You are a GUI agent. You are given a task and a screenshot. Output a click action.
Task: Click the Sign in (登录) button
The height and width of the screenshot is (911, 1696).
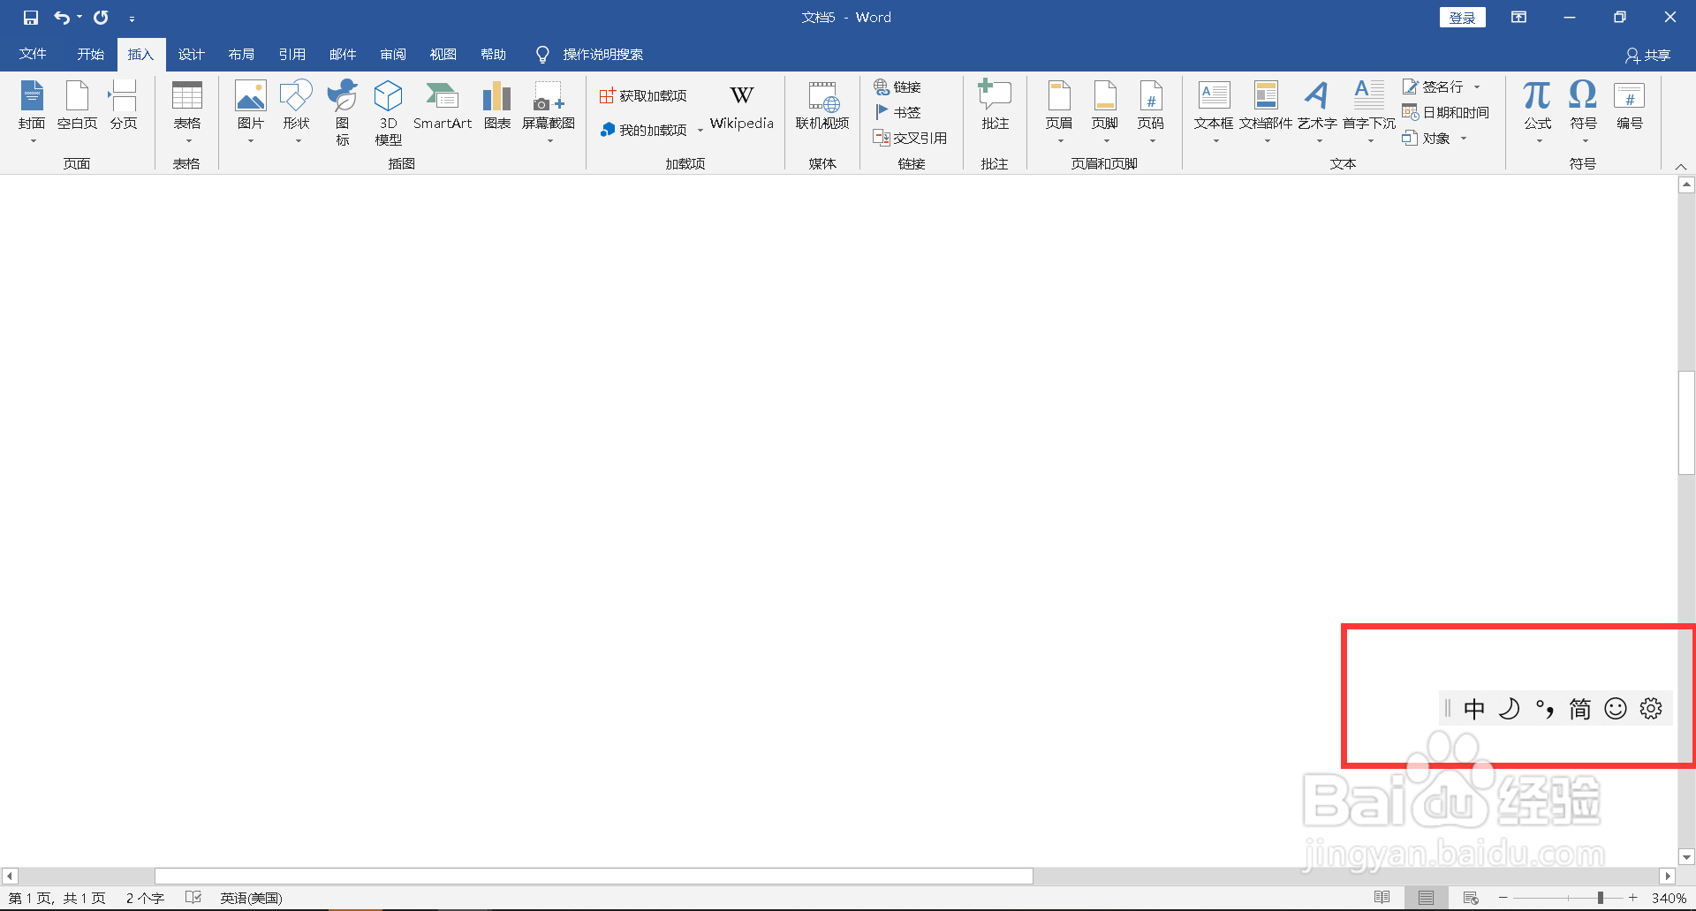click(x=1463, y=18)
